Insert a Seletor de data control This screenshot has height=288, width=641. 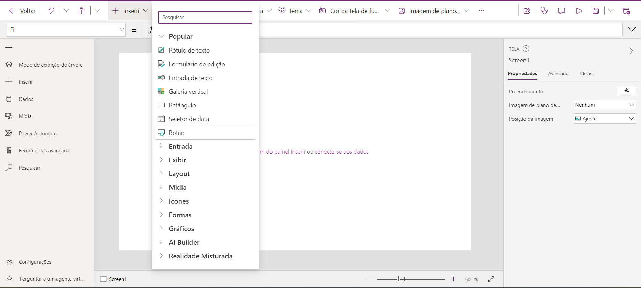click(x=205, y=119)
